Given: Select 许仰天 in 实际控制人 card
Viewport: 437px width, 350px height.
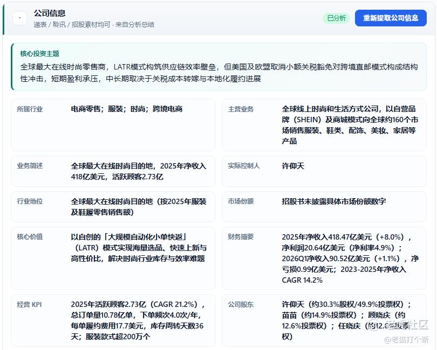Looking at the screenshot, I should point(293,166).
